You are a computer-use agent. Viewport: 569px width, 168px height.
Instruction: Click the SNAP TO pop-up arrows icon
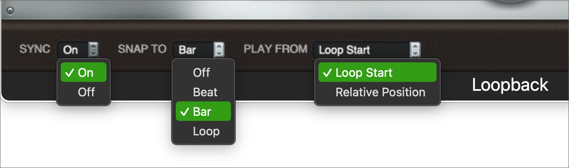point(219,50)
